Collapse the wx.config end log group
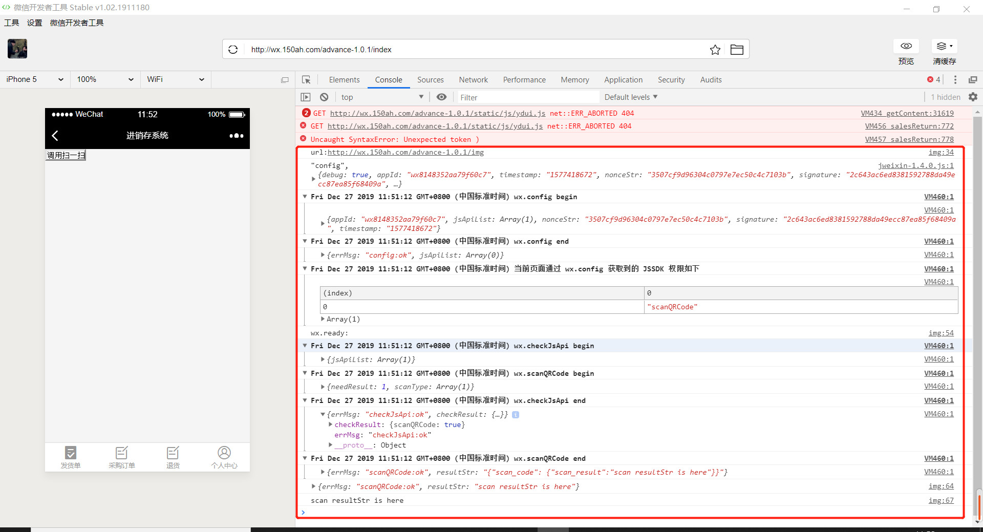Viewport: 983px width, 532px height. [305, 241]
